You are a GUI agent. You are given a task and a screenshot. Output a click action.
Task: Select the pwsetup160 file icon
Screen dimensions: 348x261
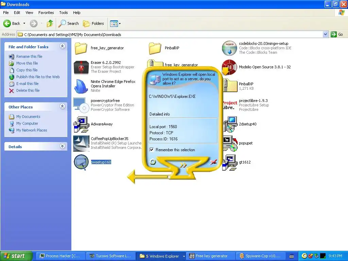81,162
